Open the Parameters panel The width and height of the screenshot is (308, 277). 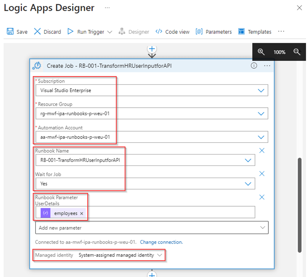[214, 32]
